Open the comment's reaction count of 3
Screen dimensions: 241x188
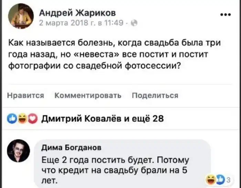click(229, 179)
